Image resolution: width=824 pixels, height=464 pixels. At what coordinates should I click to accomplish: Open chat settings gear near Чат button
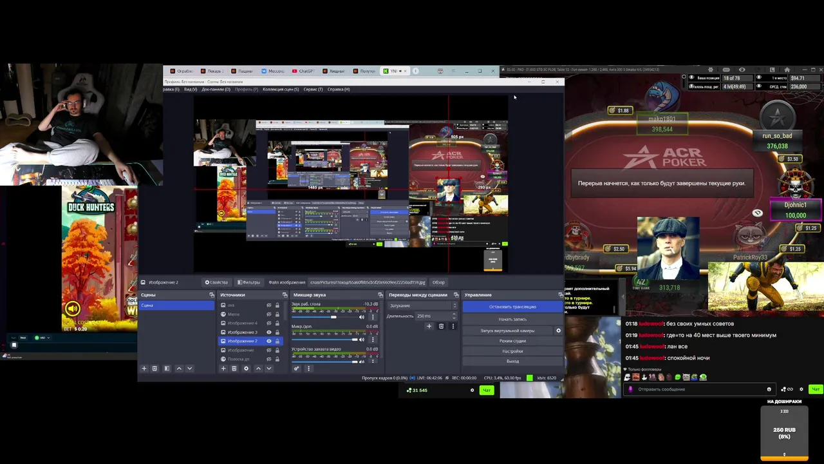point(801,389)
